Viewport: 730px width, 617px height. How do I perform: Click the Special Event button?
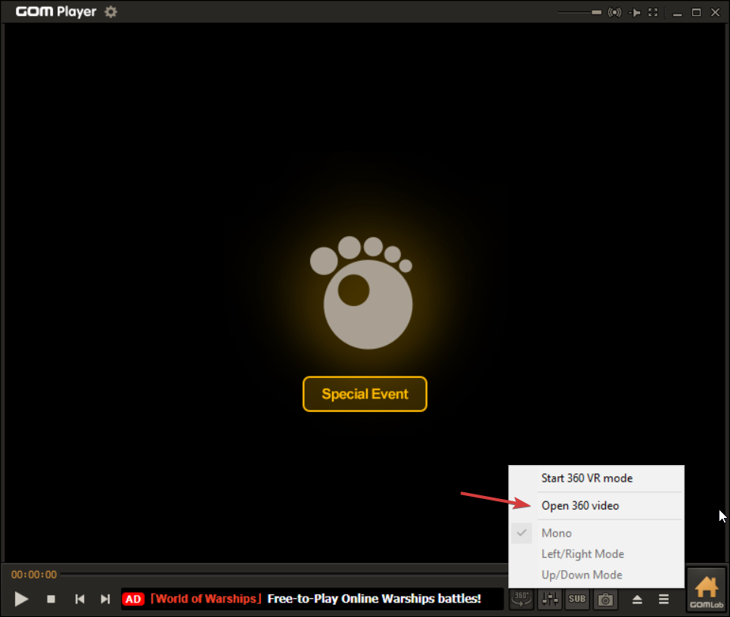pyautogui.click(x=365, y=394)
